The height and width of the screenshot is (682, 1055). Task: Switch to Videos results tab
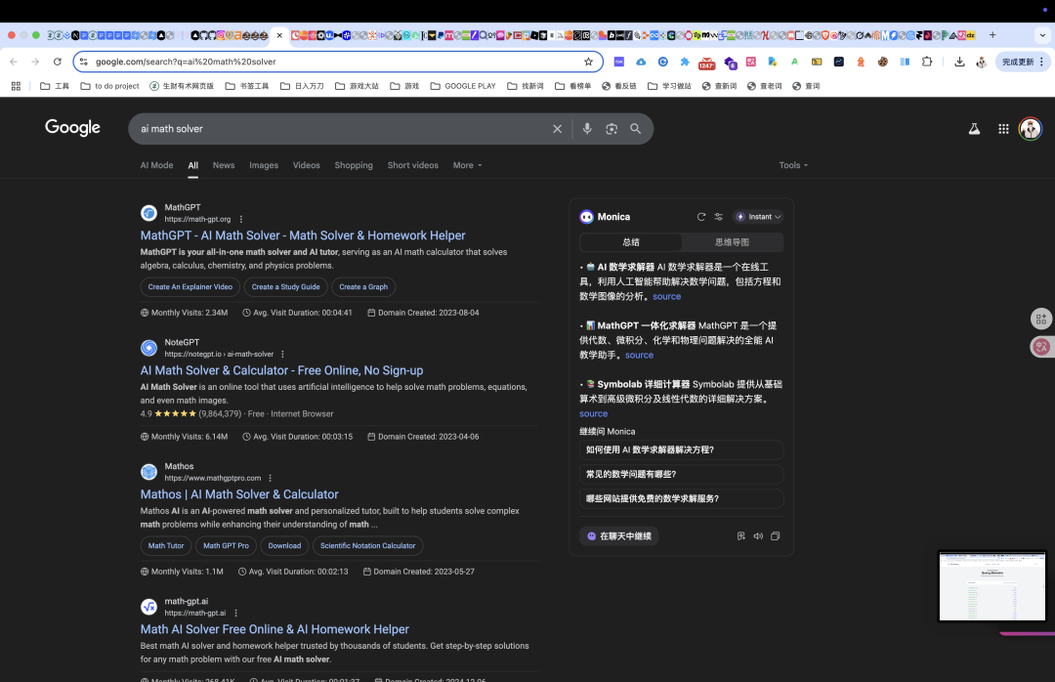(306, 165)
